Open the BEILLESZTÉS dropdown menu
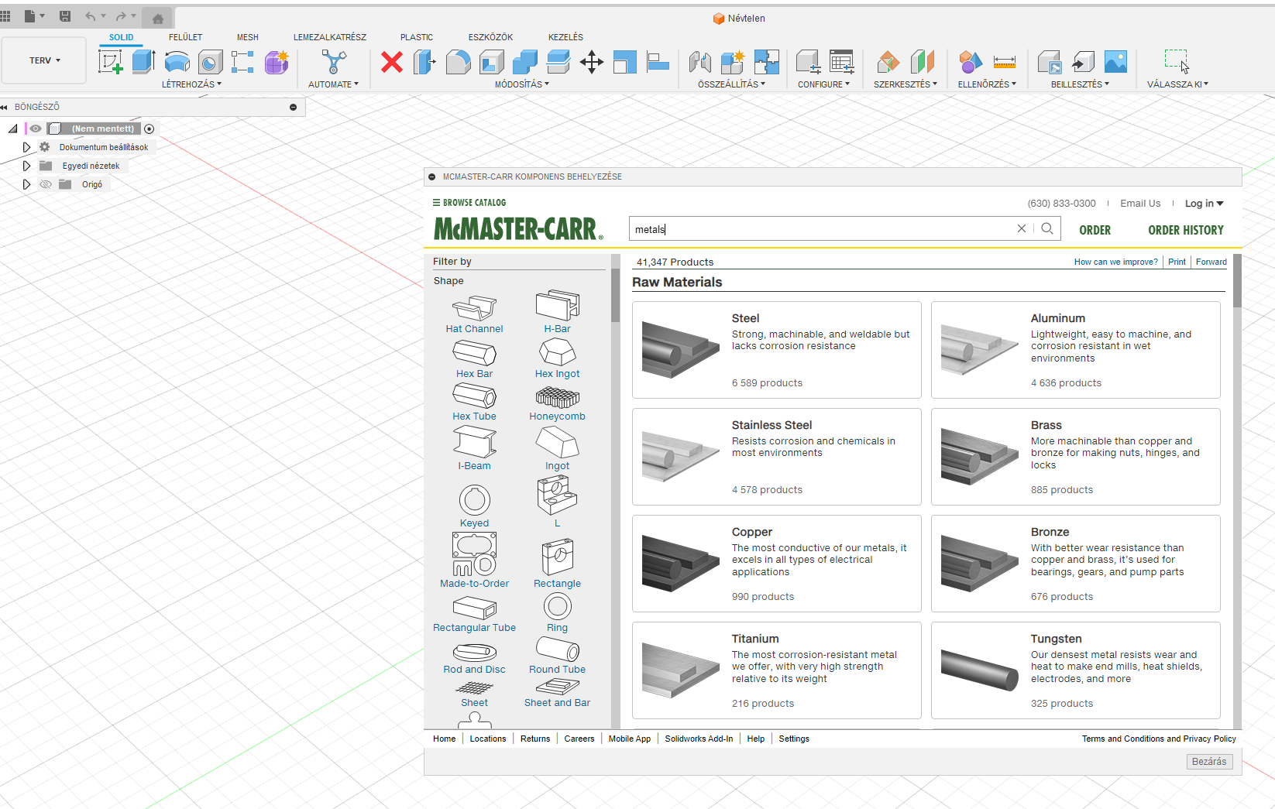This screenshot has height=809, width=1275. point(1080,84)
